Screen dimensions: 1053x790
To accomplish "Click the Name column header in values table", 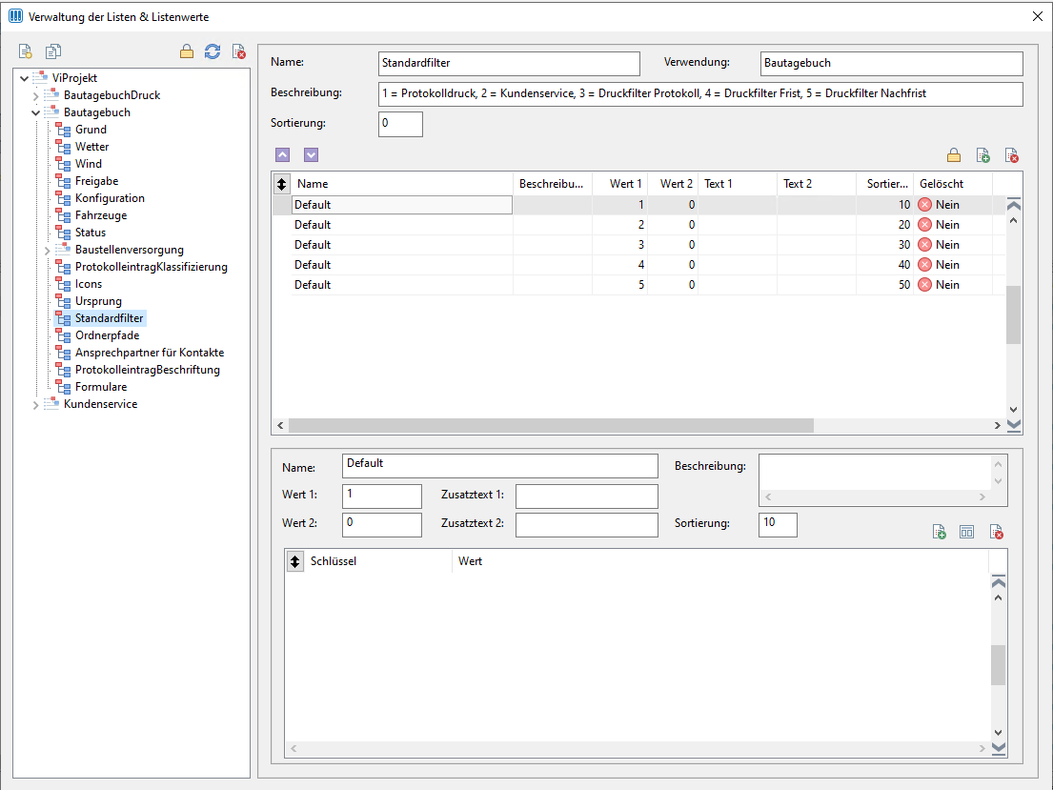I will [x=401, y=183].
